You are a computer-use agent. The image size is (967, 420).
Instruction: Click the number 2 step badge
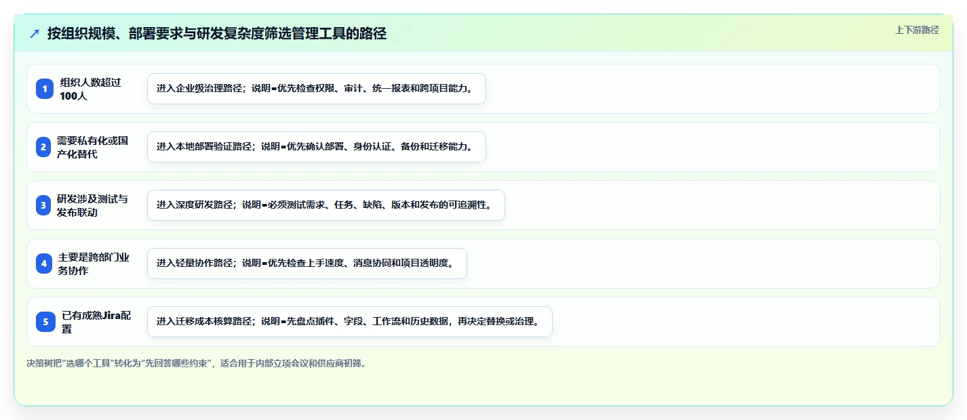(x=43, y=147)
